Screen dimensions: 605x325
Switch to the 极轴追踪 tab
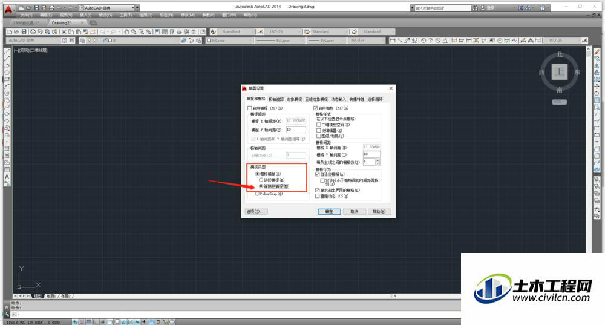coord(276,99)
